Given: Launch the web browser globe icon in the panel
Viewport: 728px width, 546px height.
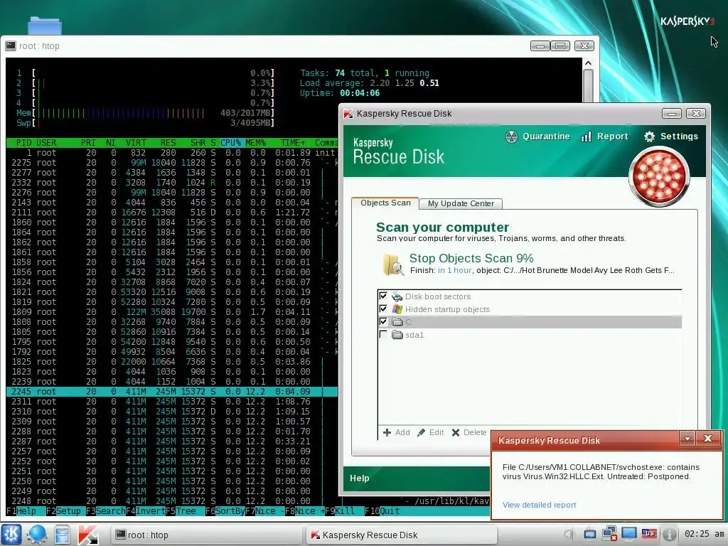Looking at the screenshot, I should point(37,535).
